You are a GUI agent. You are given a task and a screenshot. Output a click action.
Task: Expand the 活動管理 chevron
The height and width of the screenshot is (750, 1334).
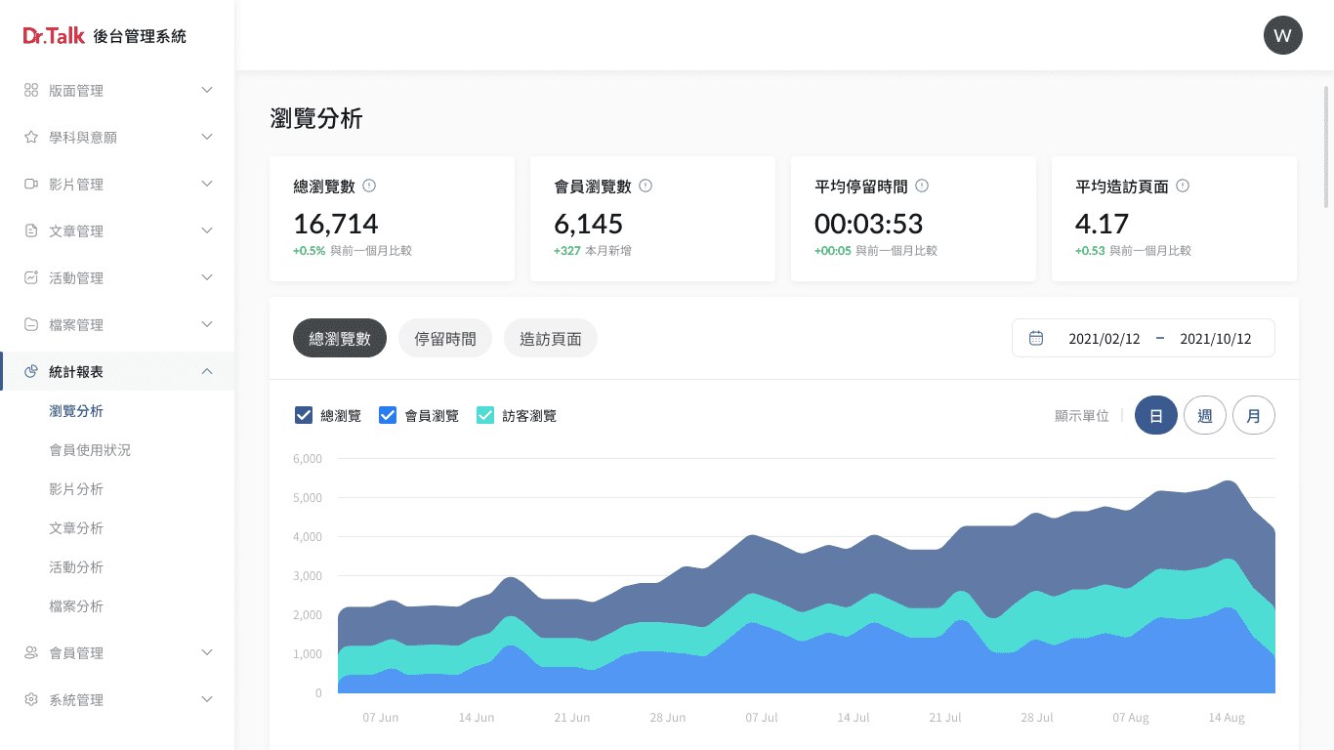pos(207,277)
